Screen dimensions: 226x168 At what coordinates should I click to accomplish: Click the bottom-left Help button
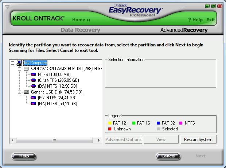pyautogui.click(x=24, y=156)
